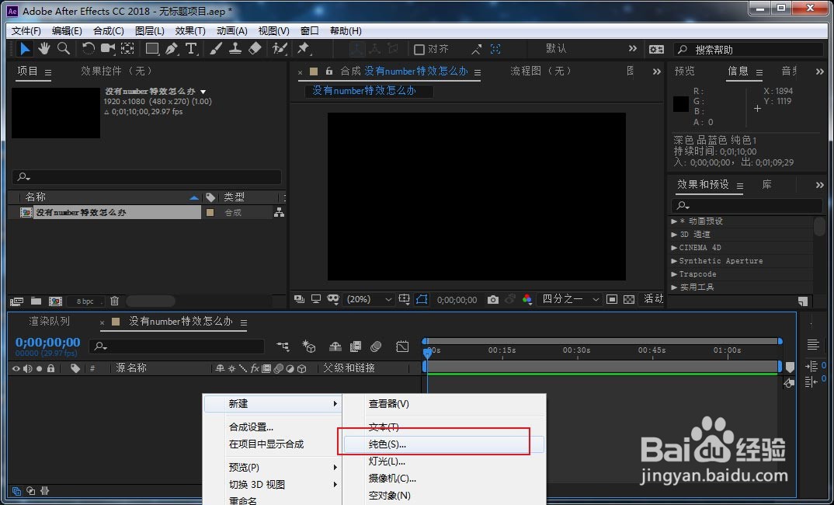Select the Clone Stamp tool
The width and height of the screenshot is (834, 505).
click(235, 49)
